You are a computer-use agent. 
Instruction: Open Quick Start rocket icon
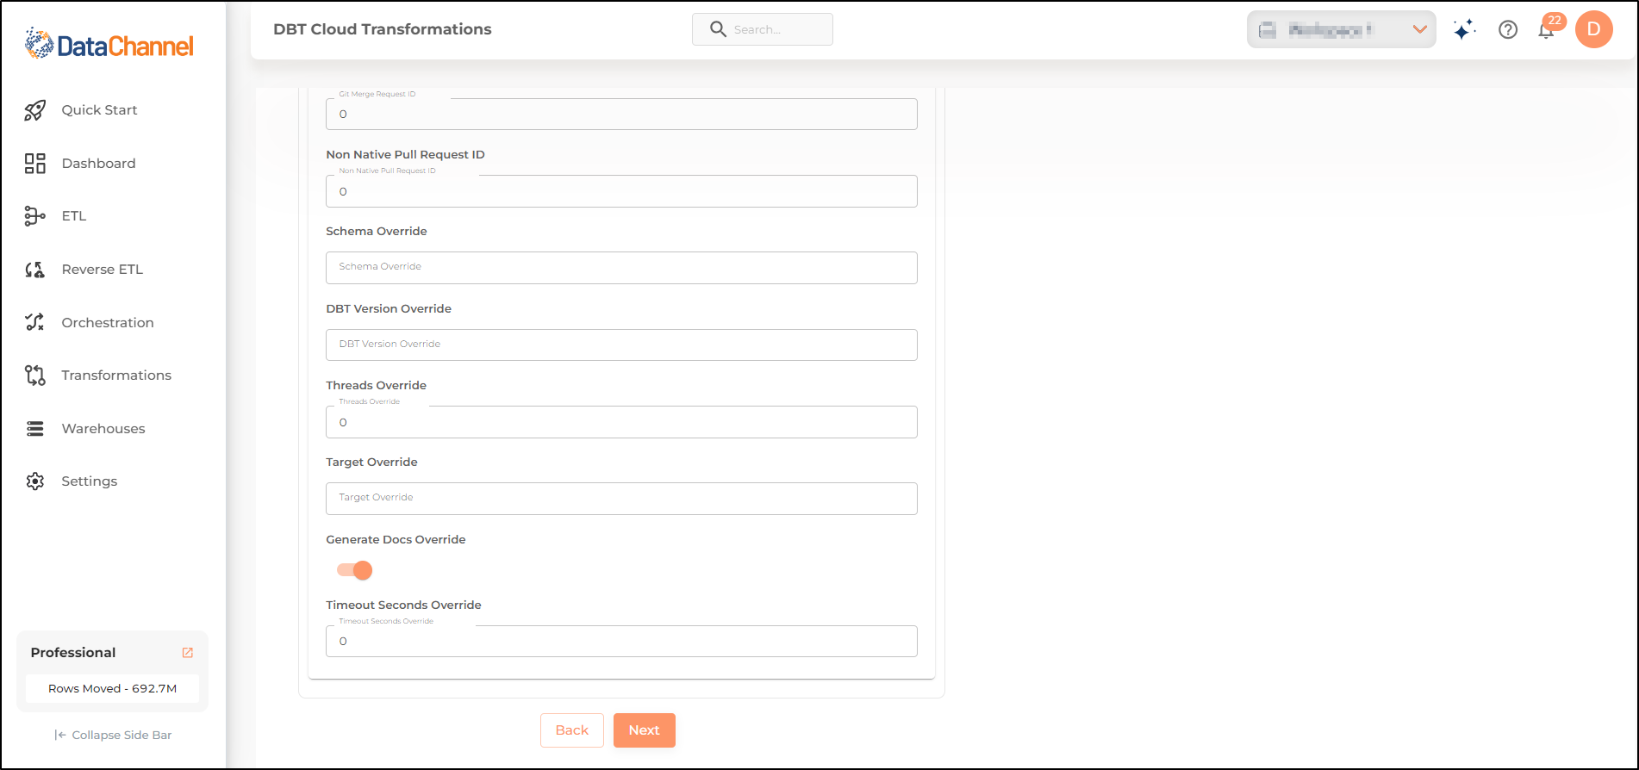click(34, 110)
